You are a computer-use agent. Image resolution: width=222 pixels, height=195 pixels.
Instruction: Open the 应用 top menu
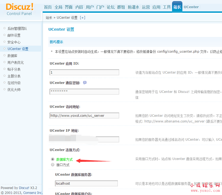click(x=156, y=7)
